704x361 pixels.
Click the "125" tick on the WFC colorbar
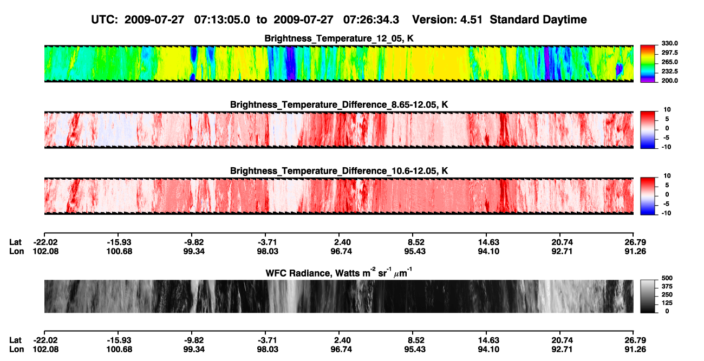[x=667, y=303]
